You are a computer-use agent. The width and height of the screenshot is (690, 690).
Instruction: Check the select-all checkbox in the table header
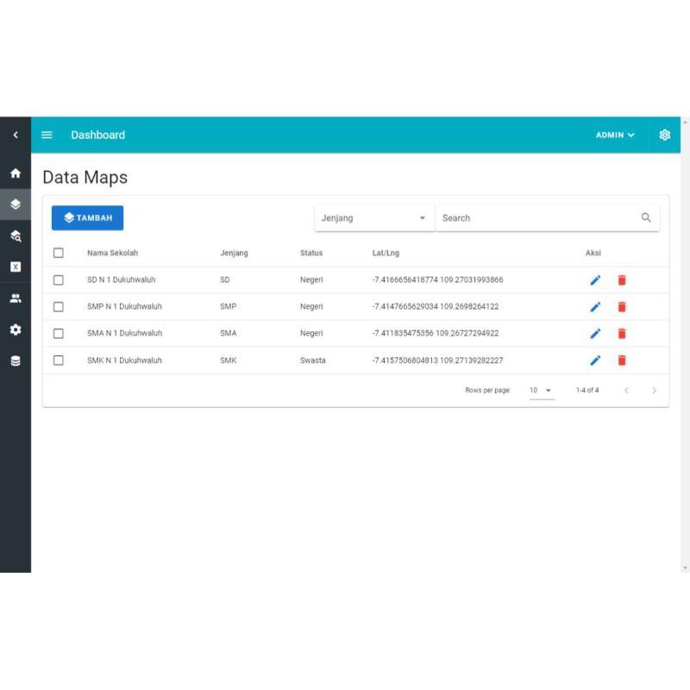[59, 253]
